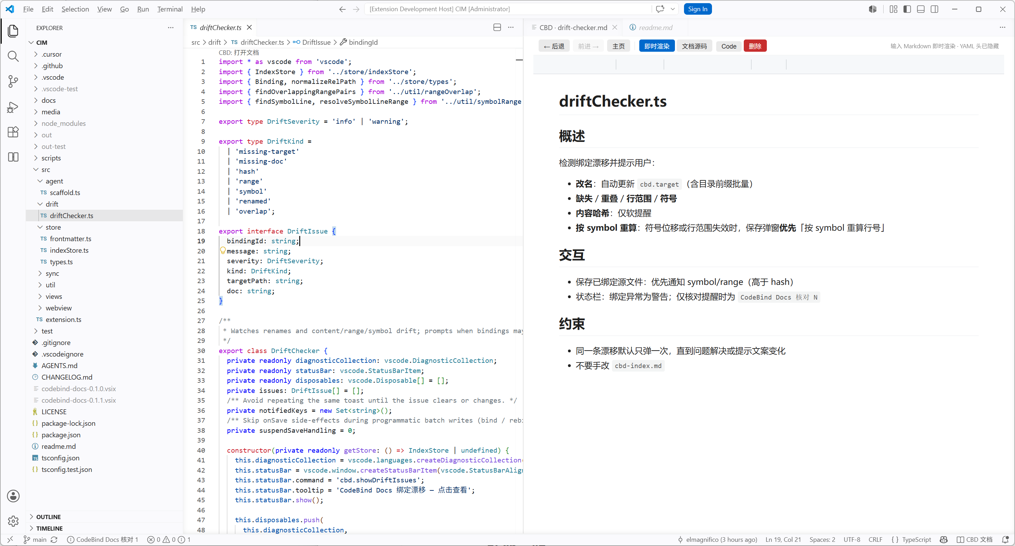Image resolution: width=1015 pixels, height=546 pixels.
Task: Click the split editor icon
Action: 497,28
